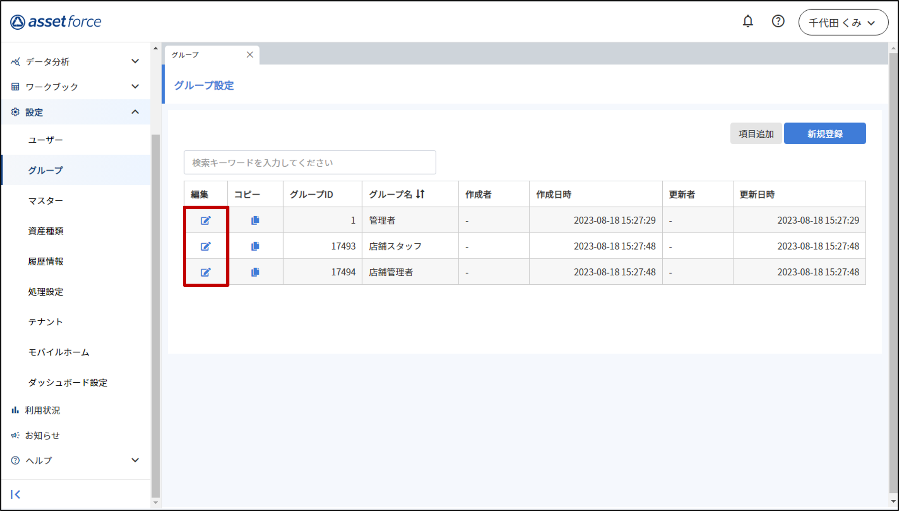Click the edit icon for 店舗管理者 group
Viewport: 899px width, 511px height.
coord(206,272)
